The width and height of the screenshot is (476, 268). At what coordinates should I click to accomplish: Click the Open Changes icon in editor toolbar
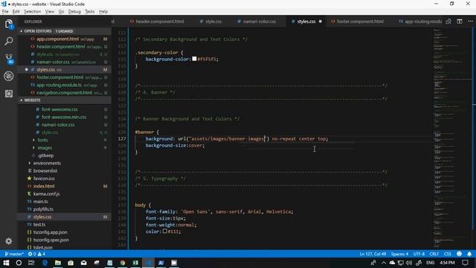[448, 22]
